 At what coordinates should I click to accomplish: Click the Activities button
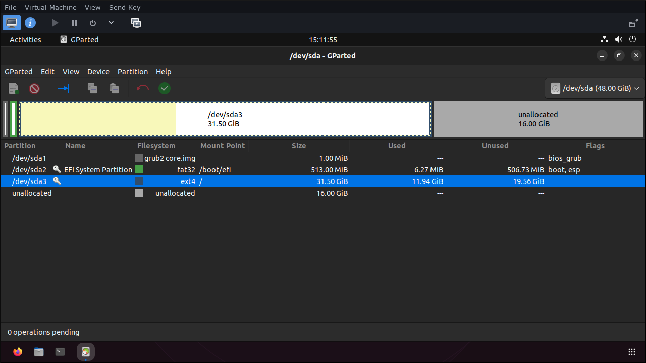point(25,40)
